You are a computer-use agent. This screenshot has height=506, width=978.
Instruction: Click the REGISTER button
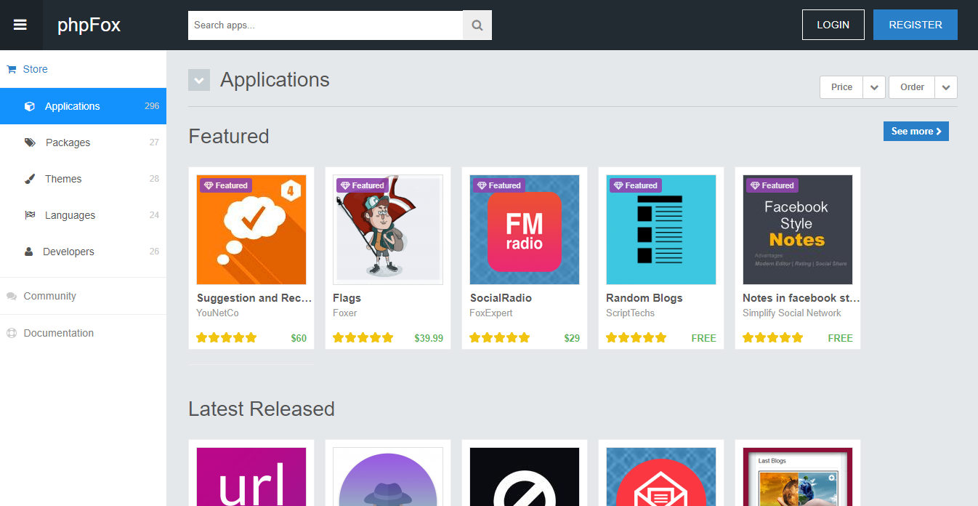tap(915, 25)
